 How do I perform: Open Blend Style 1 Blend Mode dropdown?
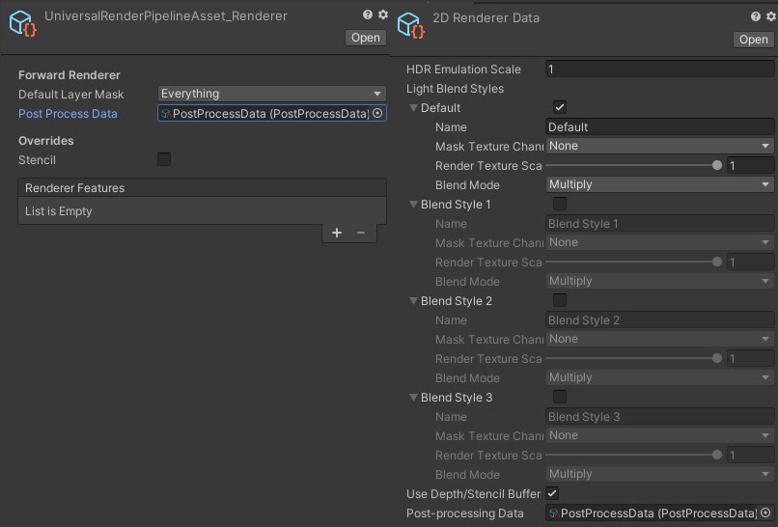660,281
